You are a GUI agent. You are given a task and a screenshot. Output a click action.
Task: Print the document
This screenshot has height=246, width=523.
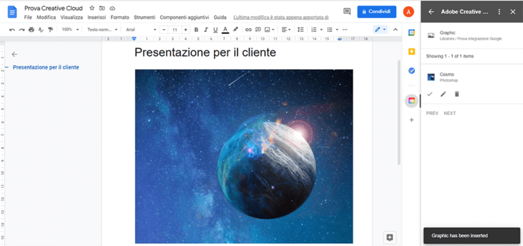31,30
